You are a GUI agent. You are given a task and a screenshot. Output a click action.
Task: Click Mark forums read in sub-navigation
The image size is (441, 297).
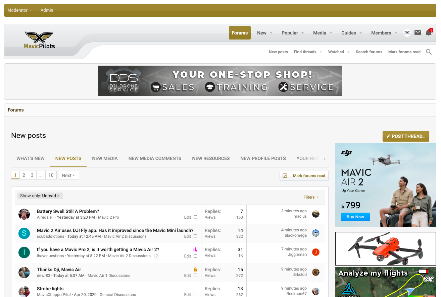point(404,52)
